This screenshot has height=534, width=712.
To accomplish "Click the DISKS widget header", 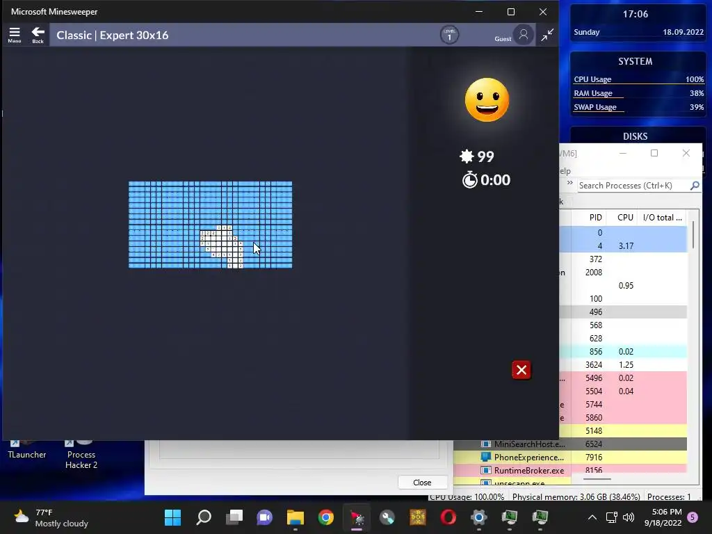I will (x=636, y=136).
